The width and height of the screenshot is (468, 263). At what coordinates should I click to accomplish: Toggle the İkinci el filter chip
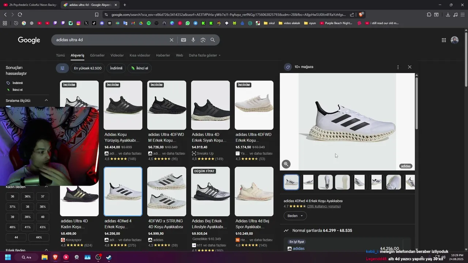tap(139, 68)
